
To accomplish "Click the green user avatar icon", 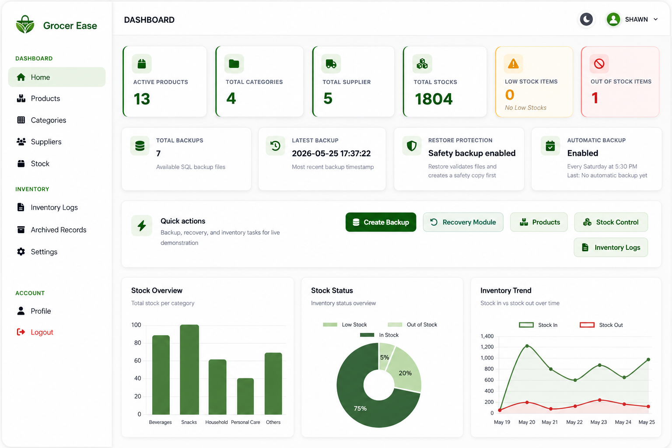I will coord(613,19).
